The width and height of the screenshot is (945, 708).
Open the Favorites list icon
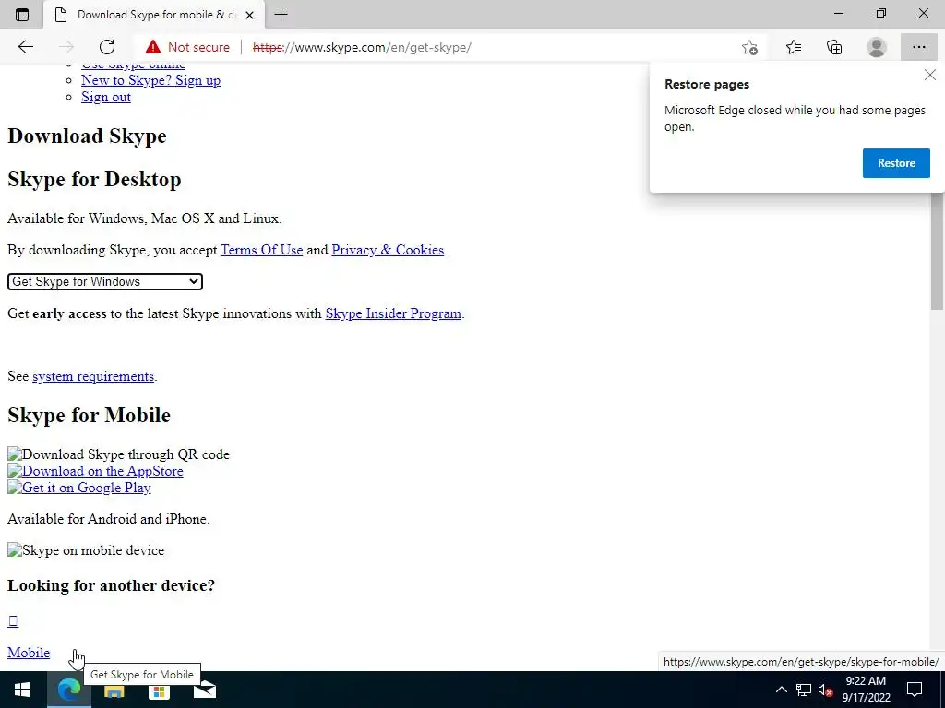tap(793, 47)
